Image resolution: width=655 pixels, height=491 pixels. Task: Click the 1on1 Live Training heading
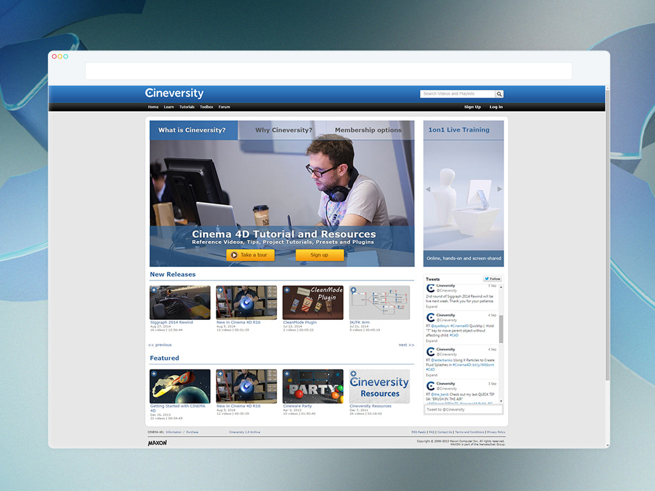click(459, 130)
